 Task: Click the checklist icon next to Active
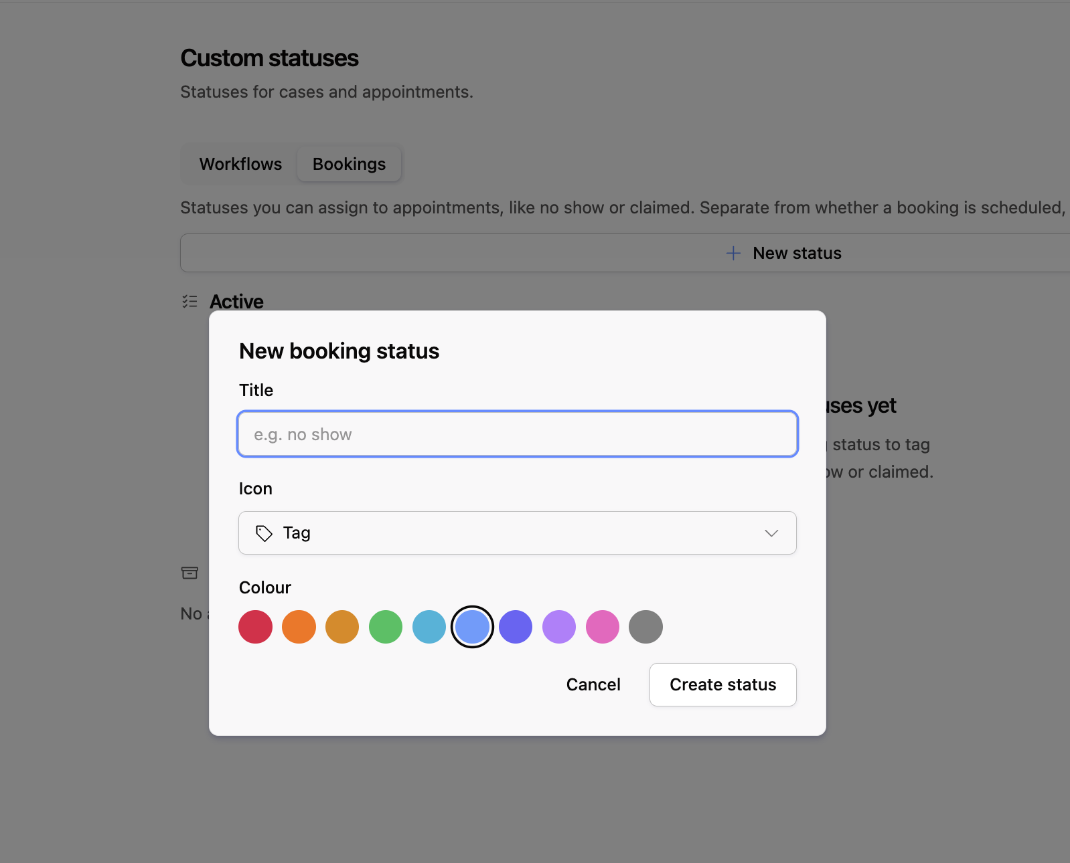(189, 302)
